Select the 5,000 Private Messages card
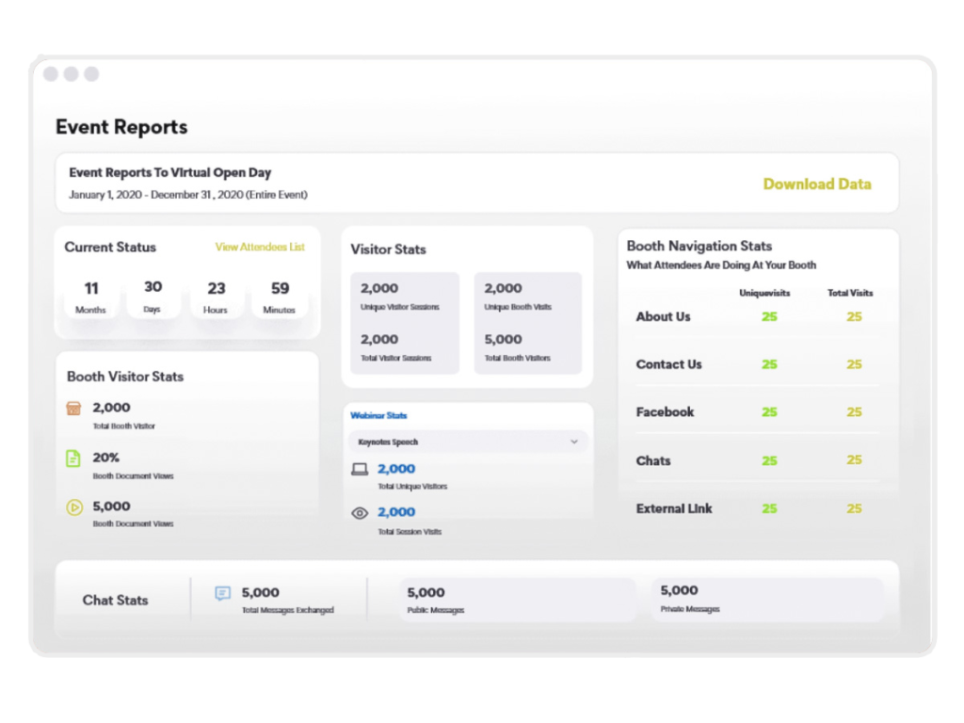 pos(768,600)
